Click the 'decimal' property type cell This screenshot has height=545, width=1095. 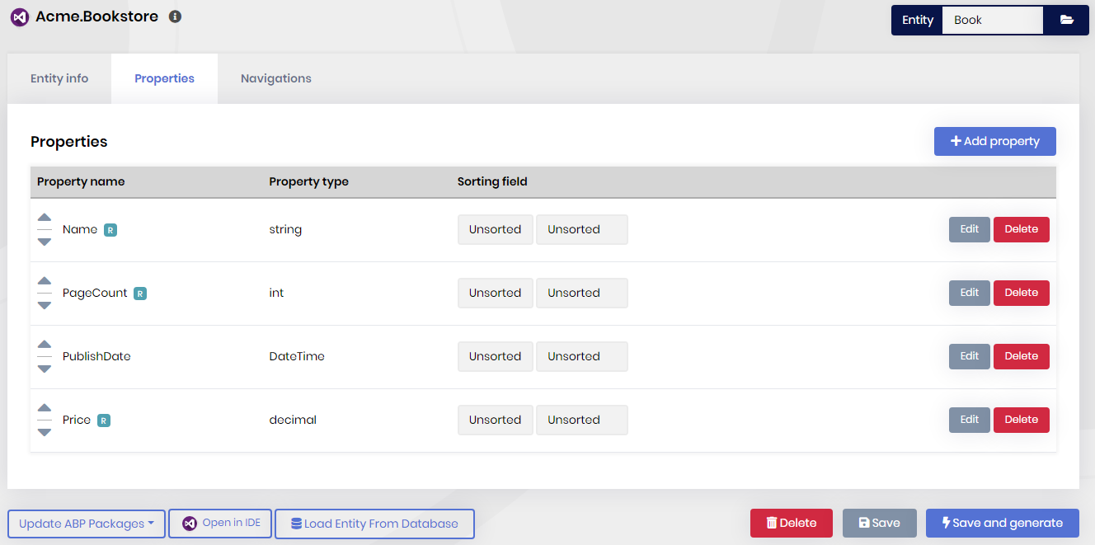[293, 420]
